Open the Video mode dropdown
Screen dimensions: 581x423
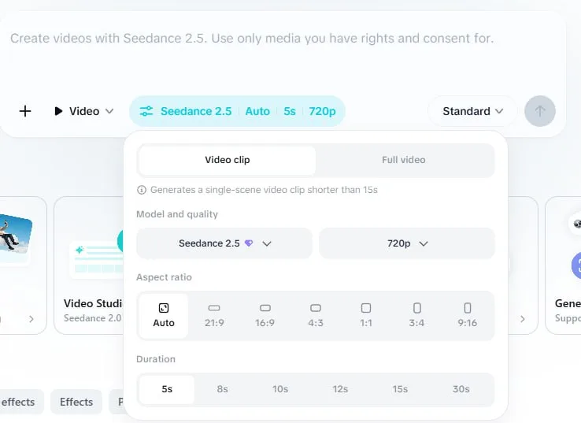point(83,111)
